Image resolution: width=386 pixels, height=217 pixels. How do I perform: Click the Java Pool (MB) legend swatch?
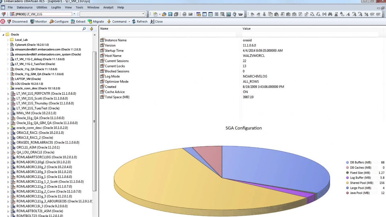point(347,193)
